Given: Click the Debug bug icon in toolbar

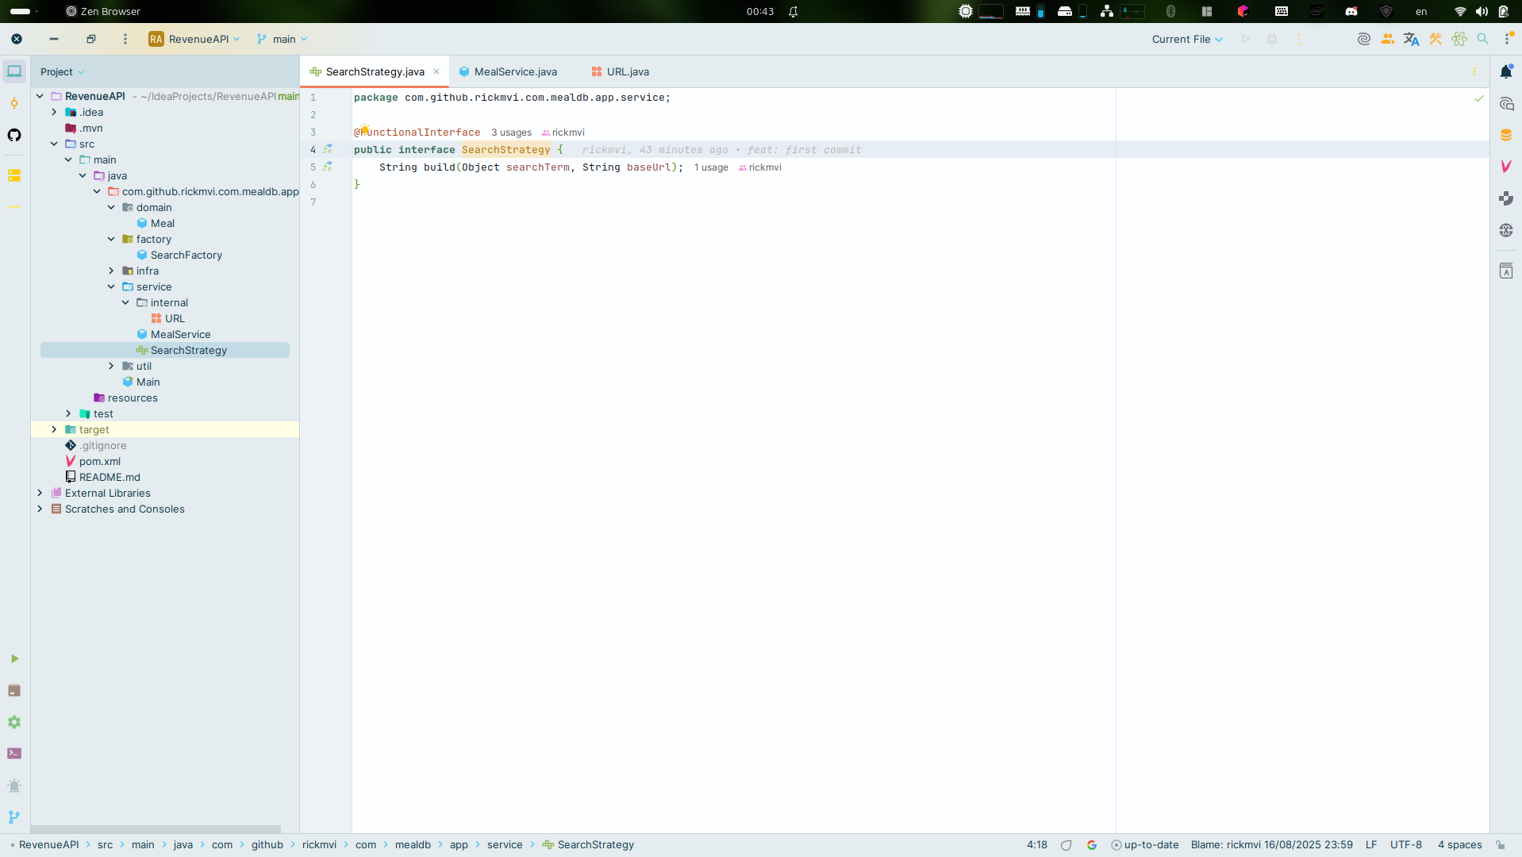Looking at the screenshot, I should click(1272, 39).
